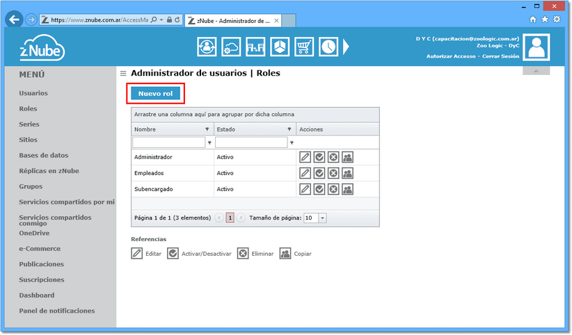This screenshot has height=335, width=572.
Task: Delete the Empleados role
Action: coord(333,173)
